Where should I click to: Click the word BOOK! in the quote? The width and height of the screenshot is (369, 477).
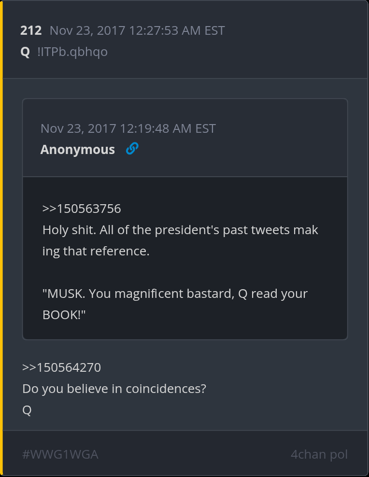64,315
